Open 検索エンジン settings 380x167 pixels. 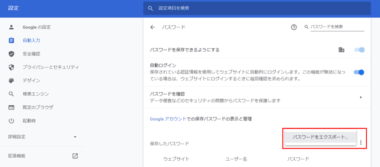[x=36, y=94]
